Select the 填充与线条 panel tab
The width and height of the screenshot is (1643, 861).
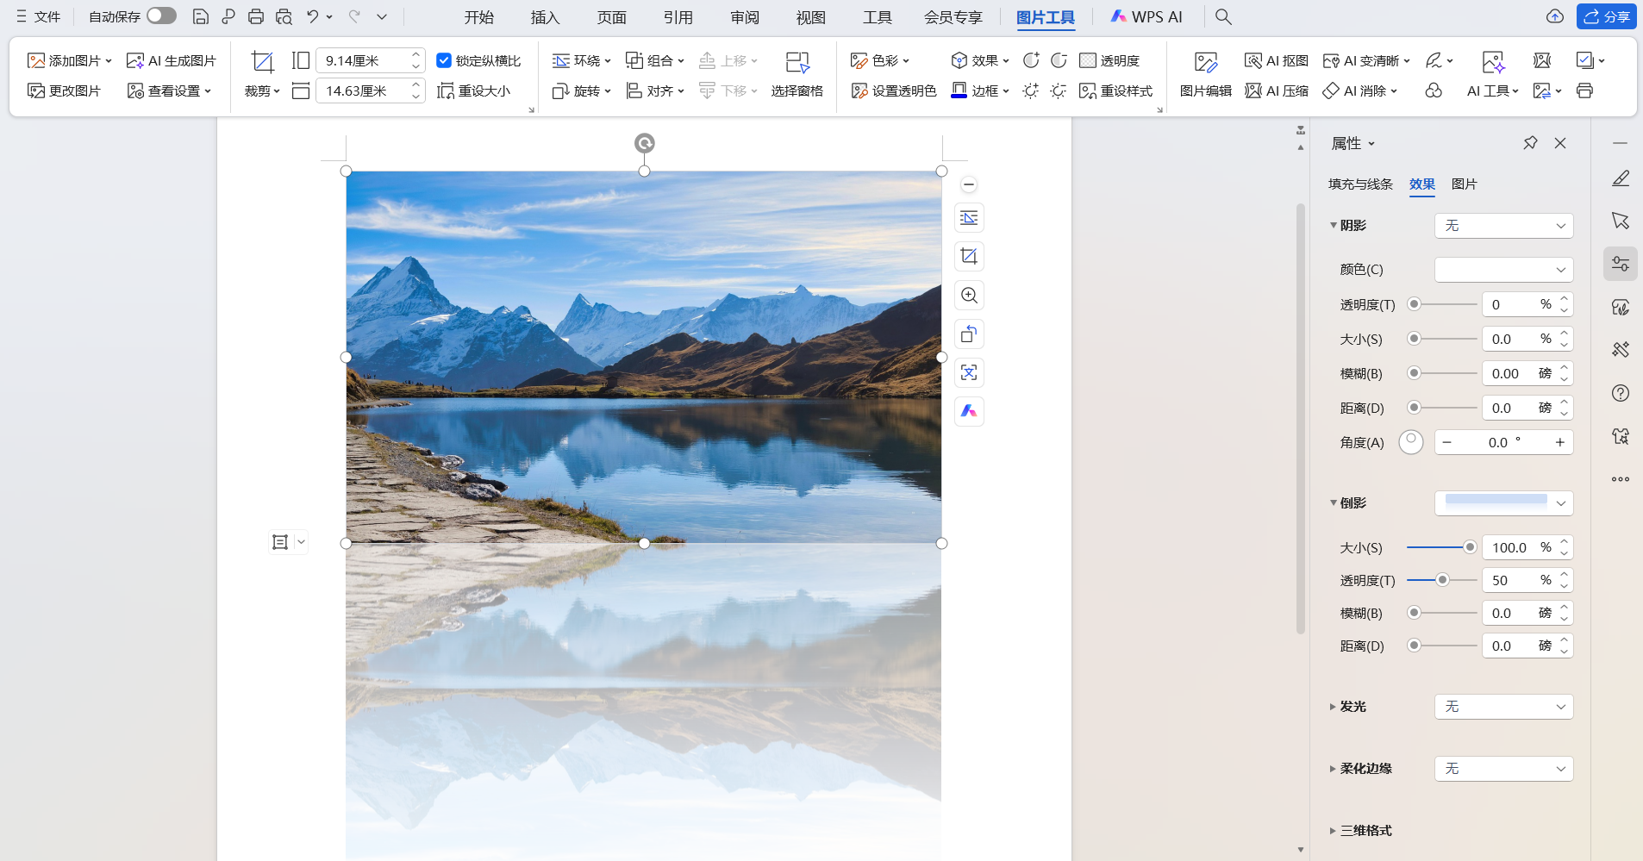coord(1360,184)
